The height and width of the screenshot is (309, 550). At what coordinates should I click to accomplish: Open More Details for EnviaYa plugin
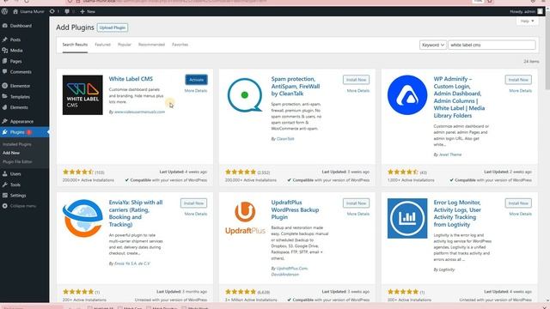click(196, 214)
